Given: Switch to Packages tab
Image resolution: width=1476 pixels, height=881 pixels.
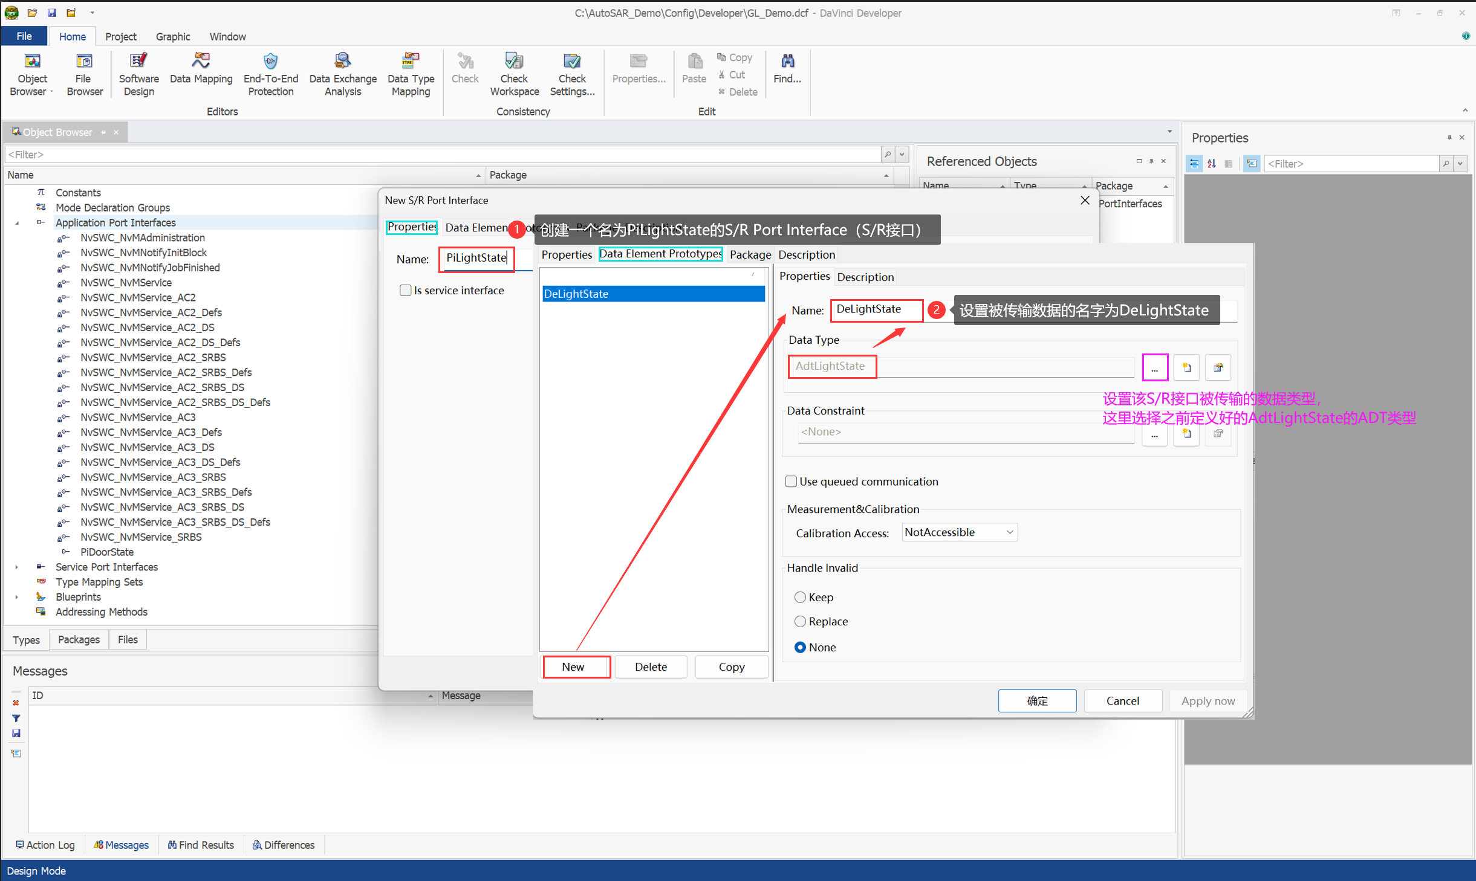Looking at the screenshot, I should [x=79, y=639].
